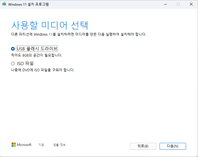Click the disabled maximize window button
This screenshot has width=198, height=157.
coord(178,4)
